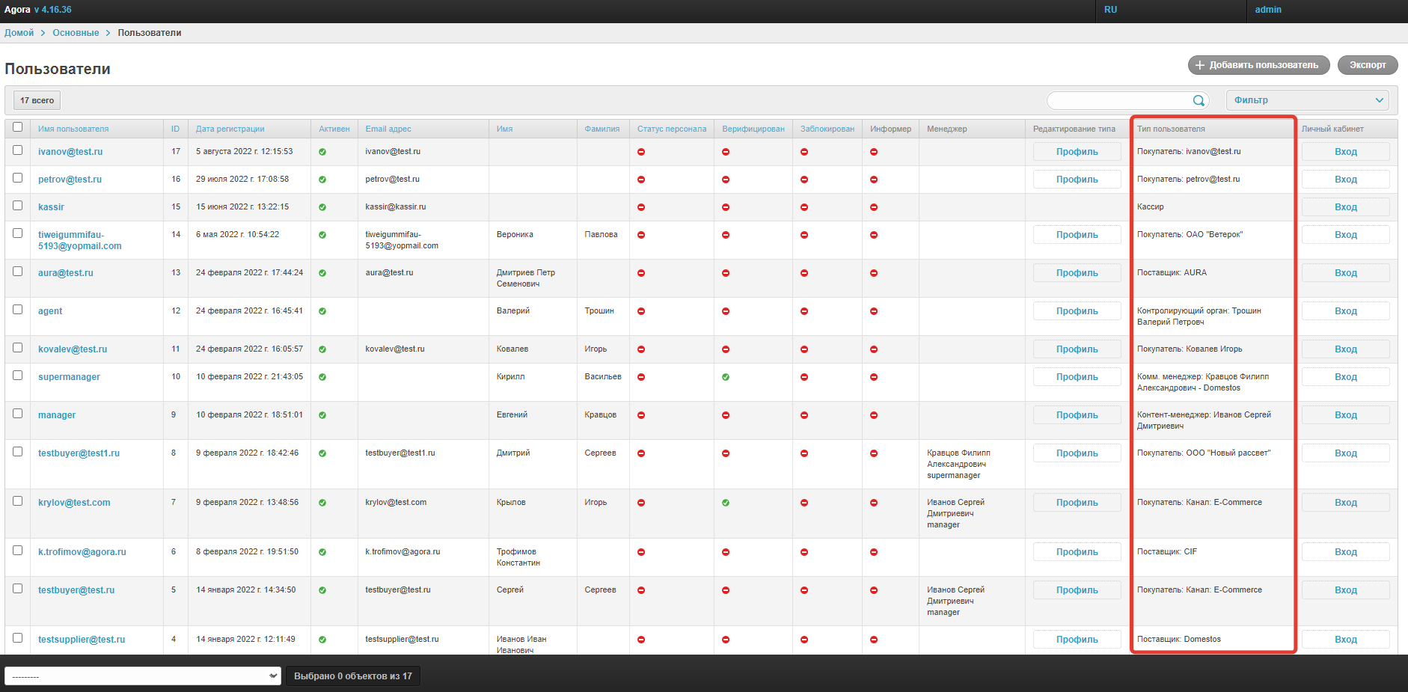The width and height of the screenshot is (1408, 692).
Task: Click red staff status icon for agent
Action: (x=641, y=311)
